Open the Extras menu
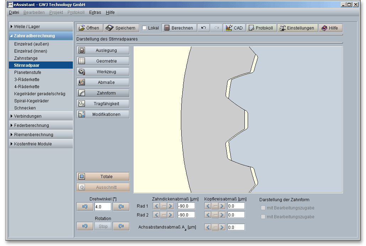Viewport: 366px width, 246px height. pyautogui.click(x=95, y=12)
